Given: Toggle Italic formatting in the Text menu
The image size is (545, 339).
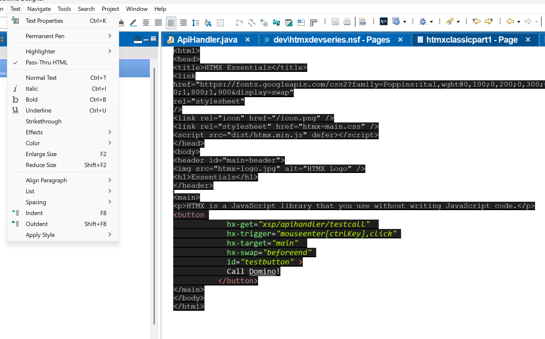Looking at the screenshot, I should (32, 89).
